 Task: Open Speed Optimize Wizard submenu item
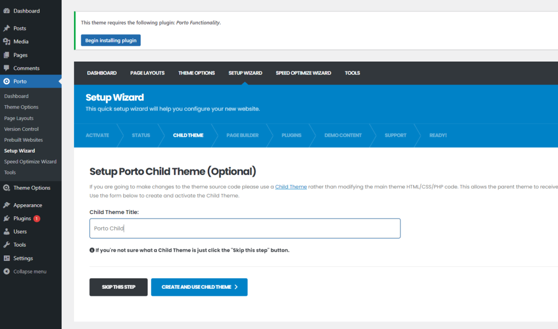(x=31, y=161)
